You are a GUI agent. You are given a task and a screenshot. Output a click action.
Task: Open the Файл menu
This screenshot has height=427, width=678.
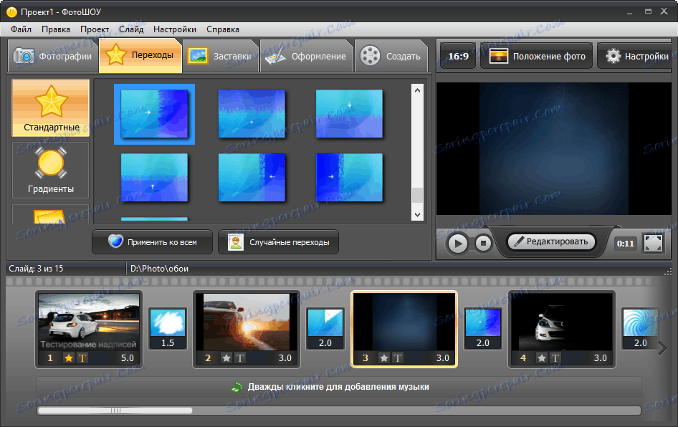coord(21,29)
